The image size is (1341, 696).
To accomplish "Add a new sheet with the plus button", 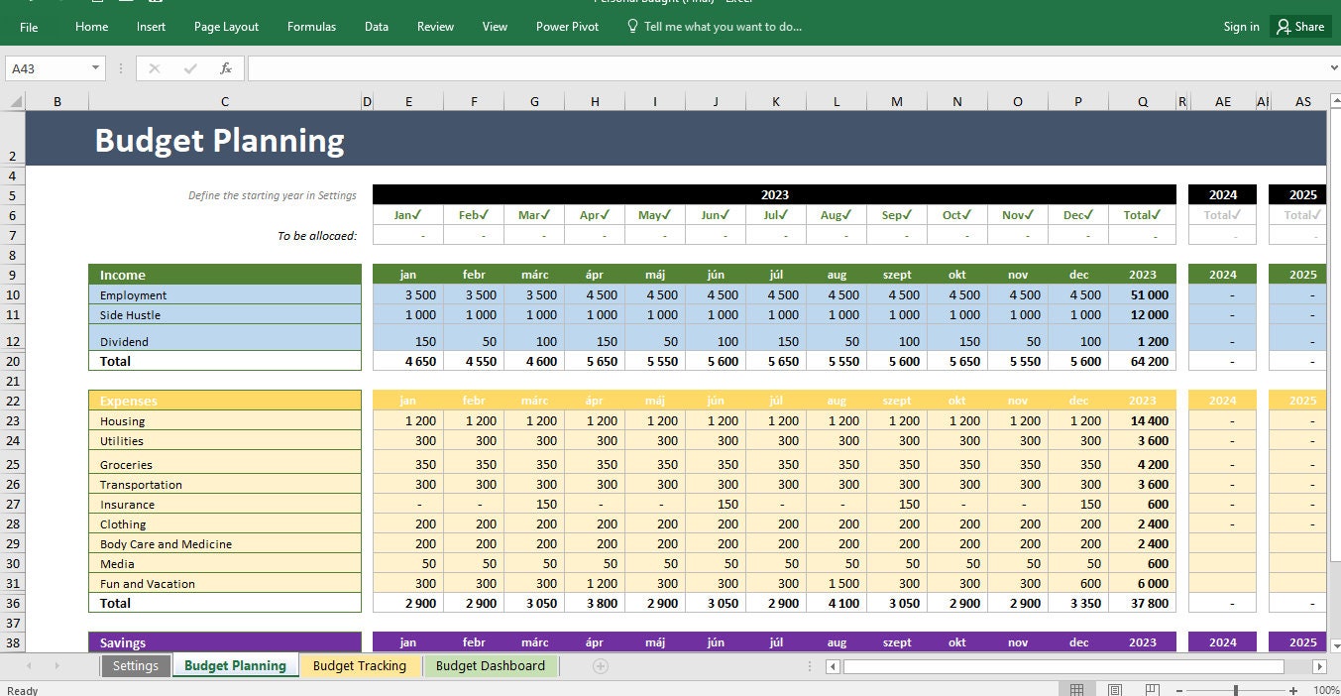I will pyautogui.click(x=601, y=665).
